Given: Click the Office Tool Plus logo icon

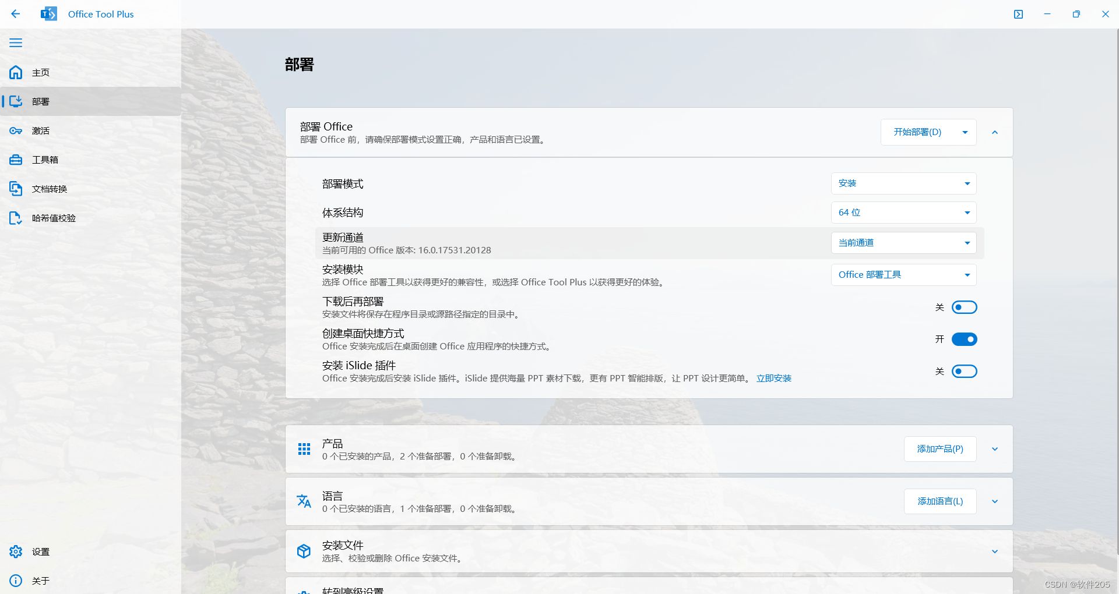Looking at the screenshot, I should 49,14.
